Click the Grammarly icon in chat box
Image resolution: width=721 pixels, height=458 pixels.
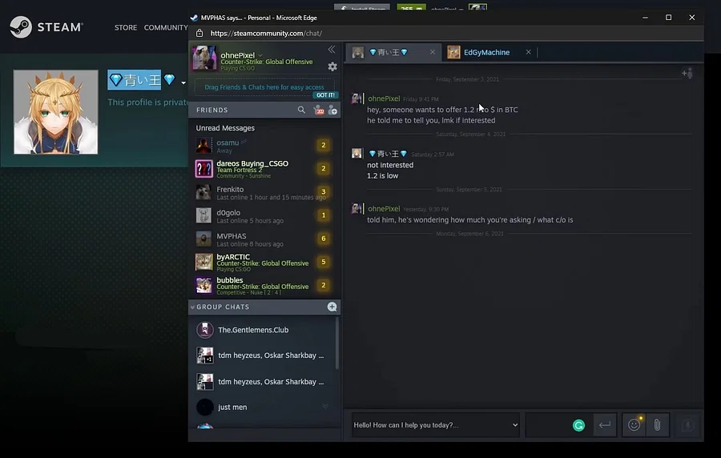pyautogui.click(x=578, y=425)
